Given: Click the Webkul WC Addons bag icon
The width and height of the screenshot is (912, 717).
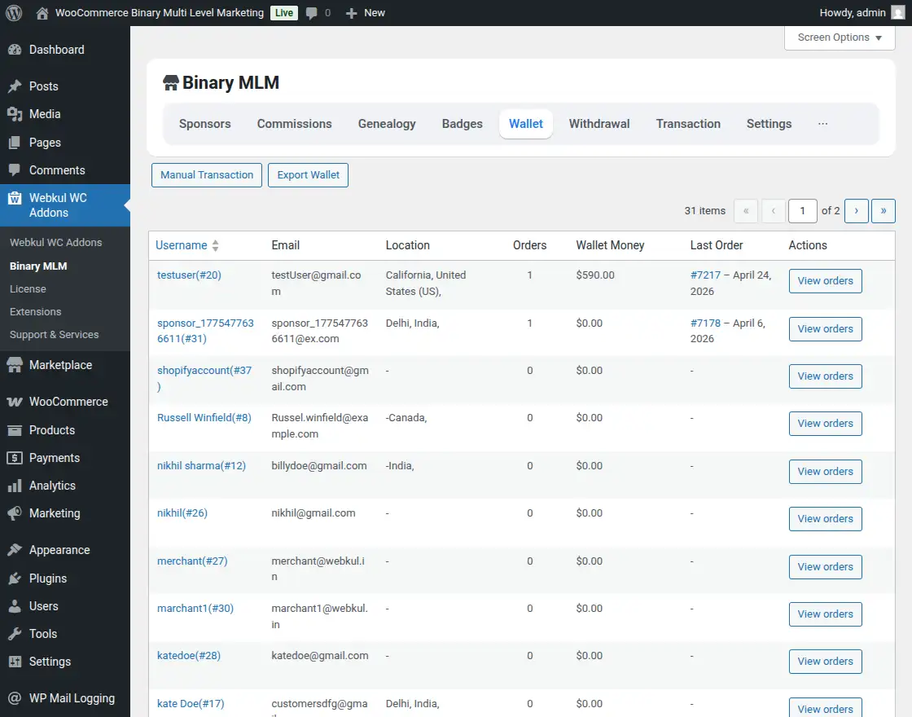Looking at the screenshot, I should click(x=15, y=199).
